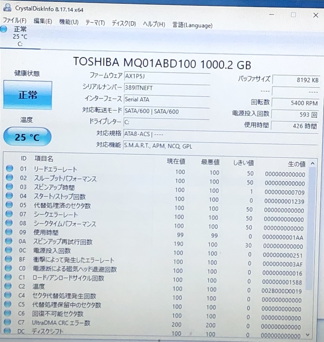Click the 25 °C temperature button
324x342 pixels.
click(27, 137)
